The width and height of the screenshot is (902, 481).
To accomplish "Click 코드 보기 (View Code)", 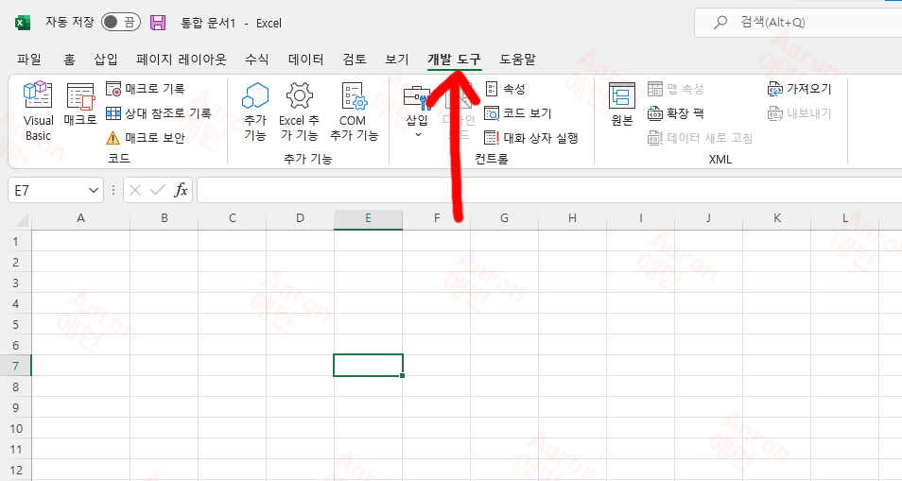I will 518,113.
